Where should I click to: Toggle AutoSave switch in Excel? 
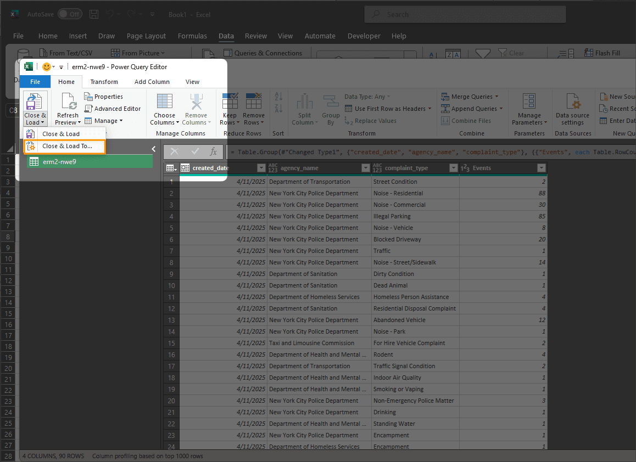70,14
